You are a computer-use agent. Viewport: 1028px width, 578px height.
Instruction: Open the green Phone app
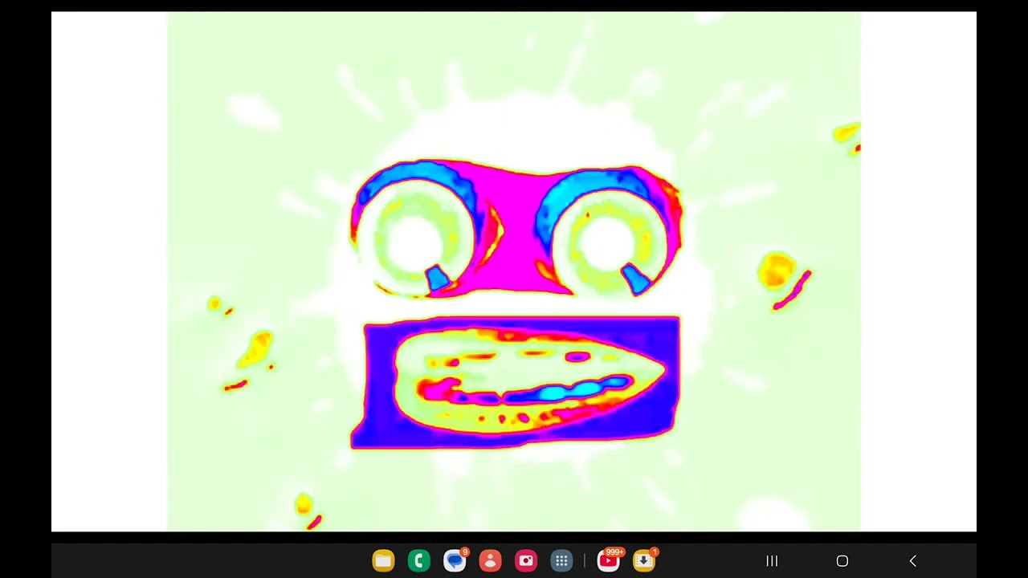[x=418, y=561]
